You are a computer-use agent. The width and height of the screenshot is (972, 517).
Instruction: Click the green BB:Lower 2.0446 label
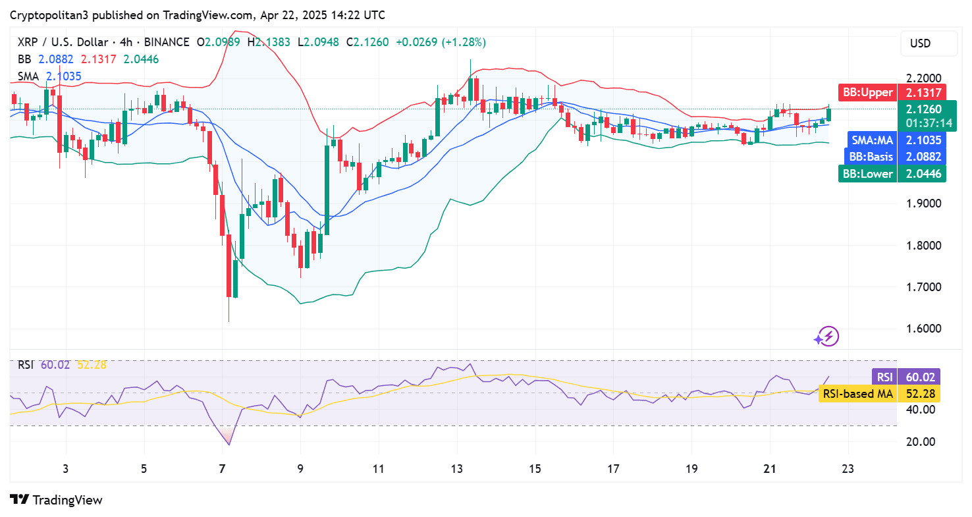pos(867,174)
